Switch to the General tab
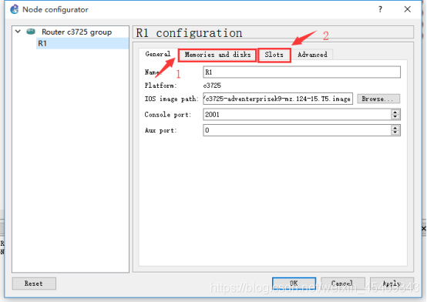 158,54
